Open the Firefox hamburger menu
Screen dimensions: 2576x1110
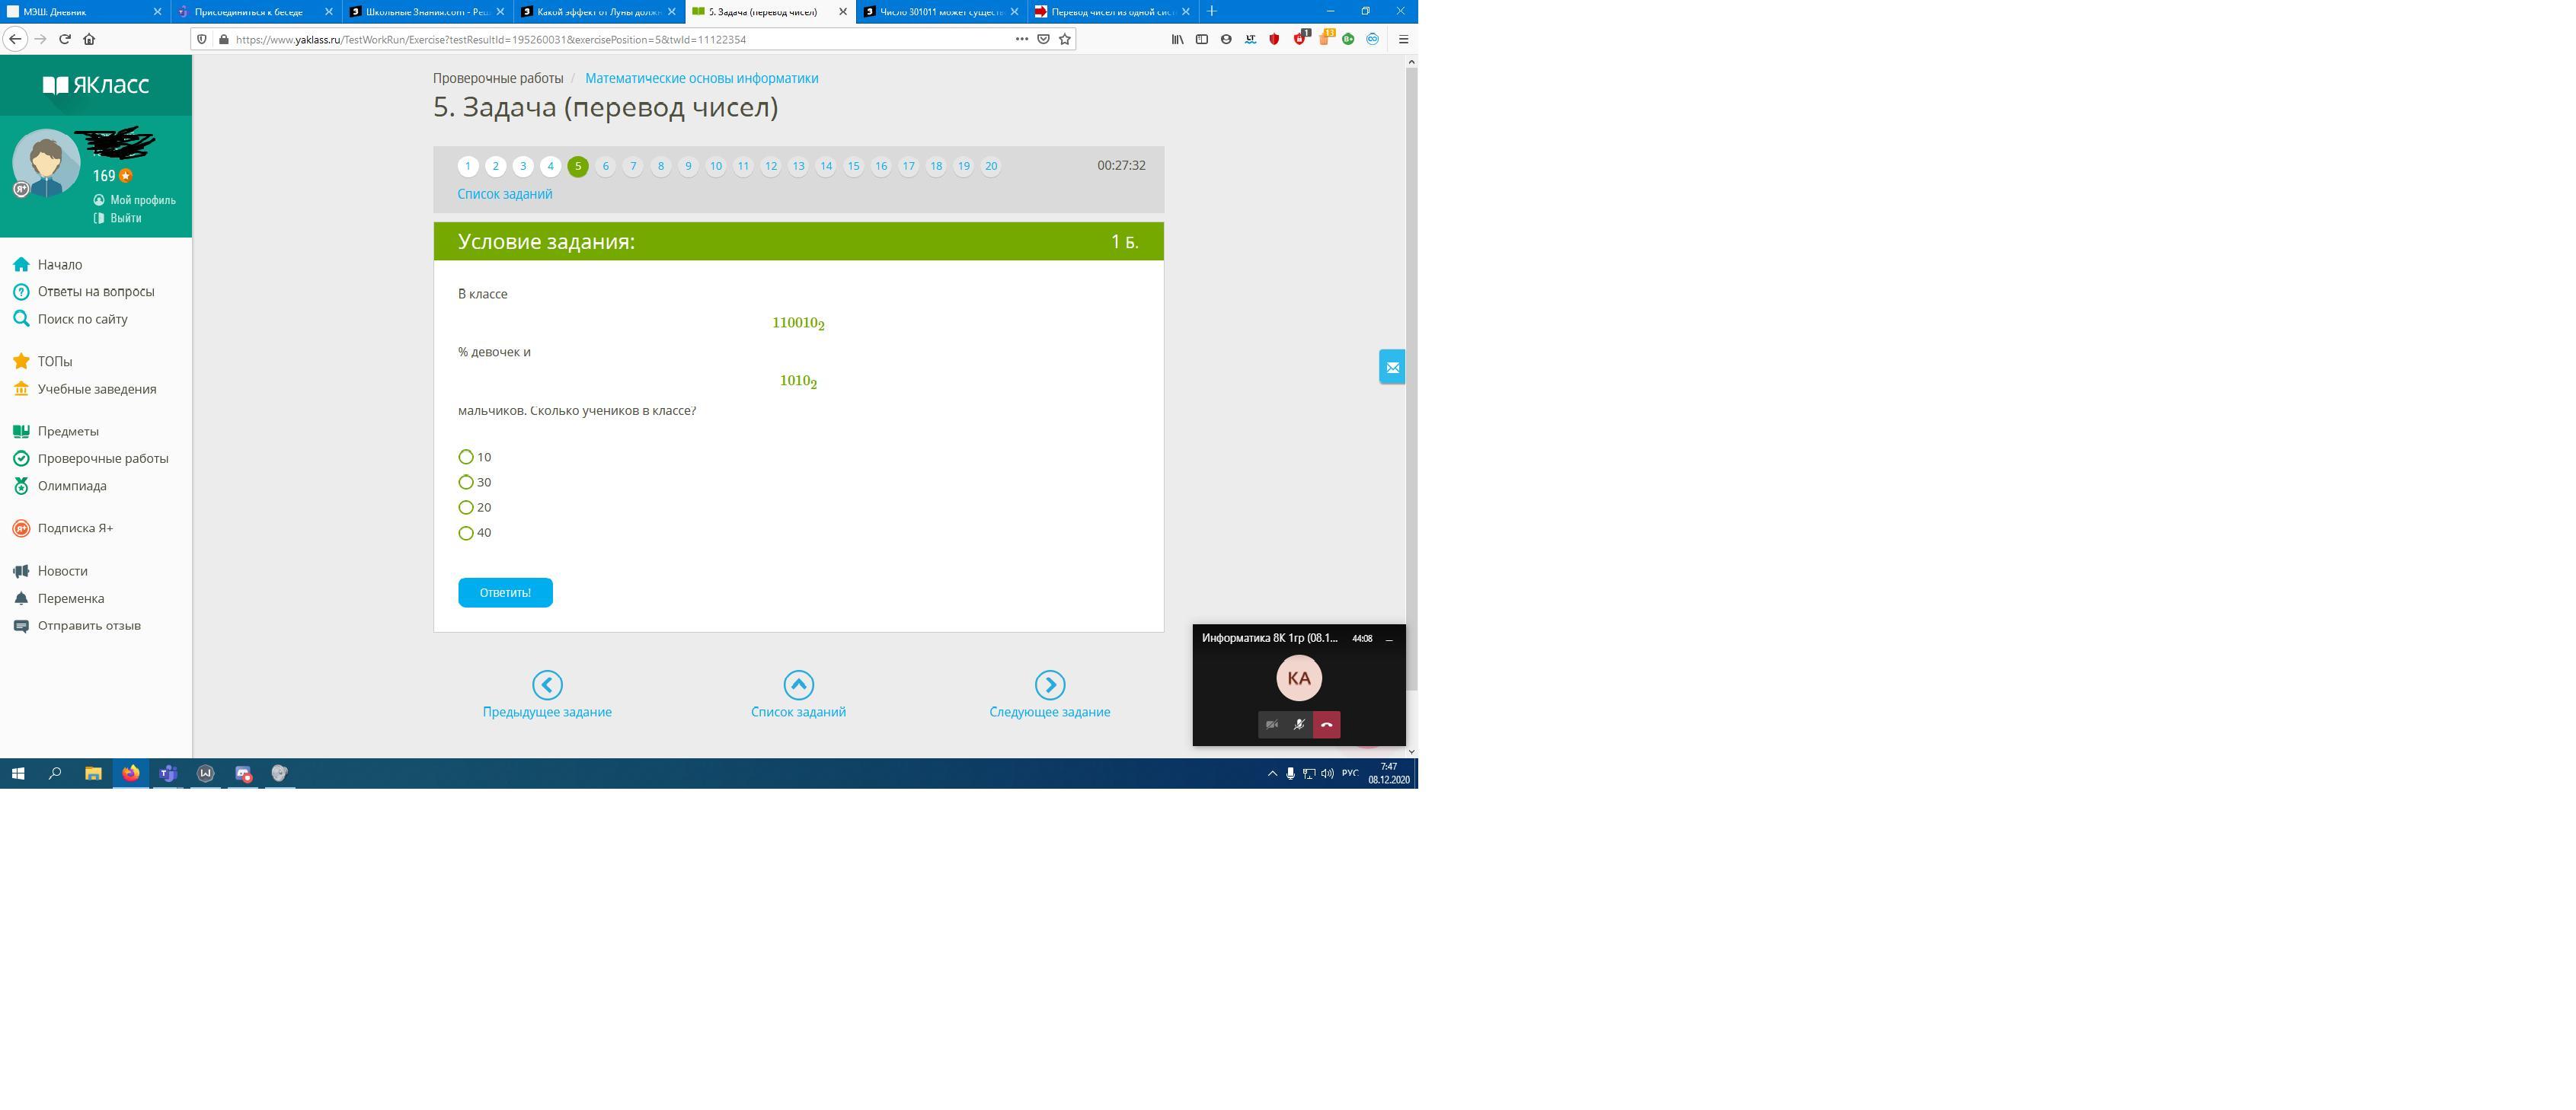(x=1403, y=39)
